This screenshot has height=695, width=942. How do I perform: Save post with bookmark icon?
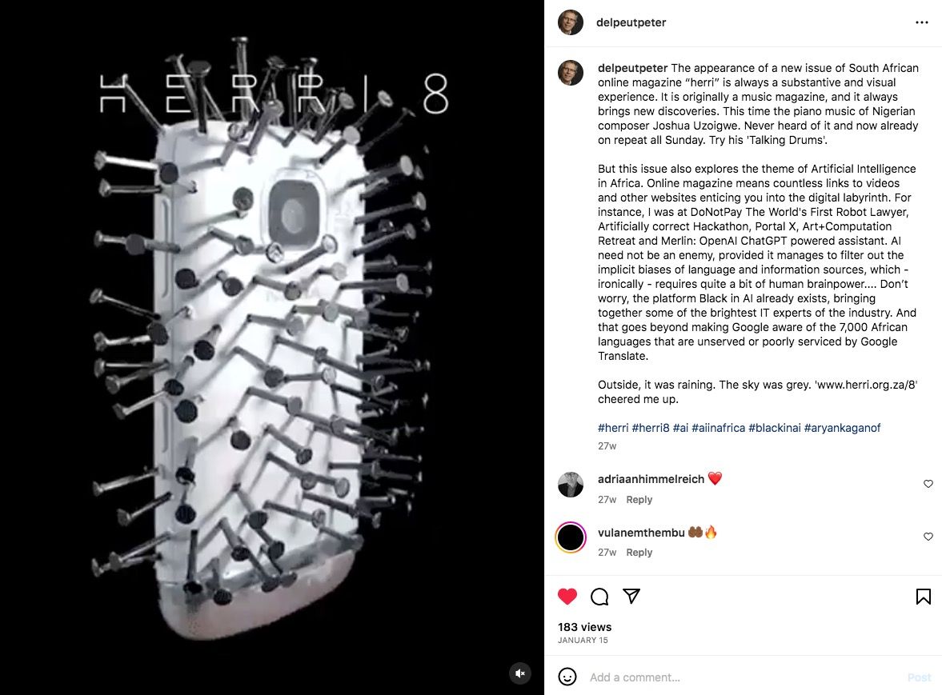(x=924, y=596)
